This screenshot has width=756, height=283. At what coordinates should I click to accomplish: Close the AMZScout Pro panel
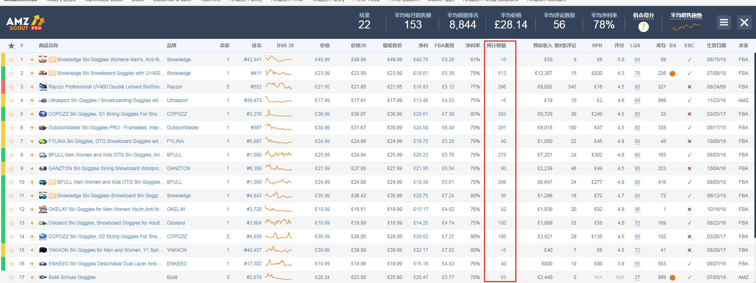pyautogui.click(x=744, y=22)
